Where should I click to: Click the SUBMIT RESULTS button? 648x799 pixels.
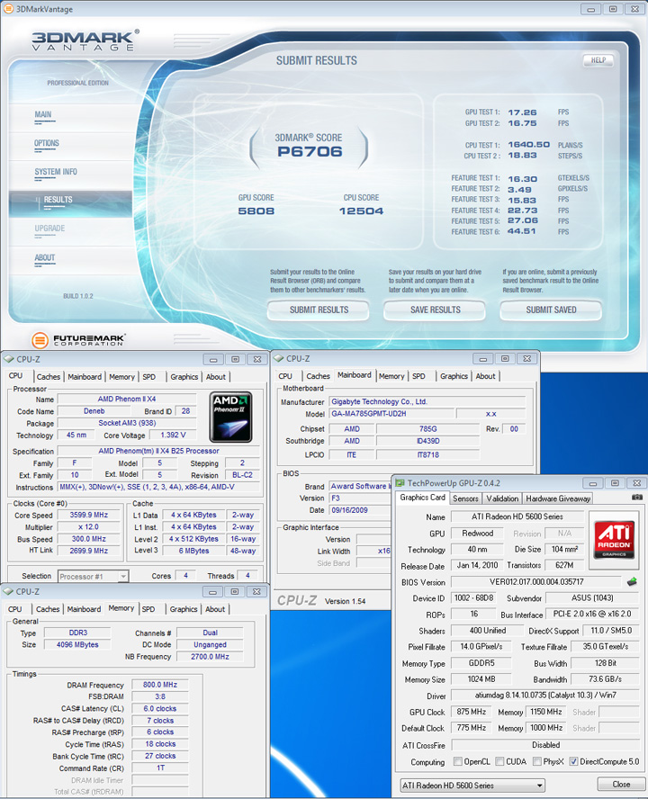tap(319, 310)
